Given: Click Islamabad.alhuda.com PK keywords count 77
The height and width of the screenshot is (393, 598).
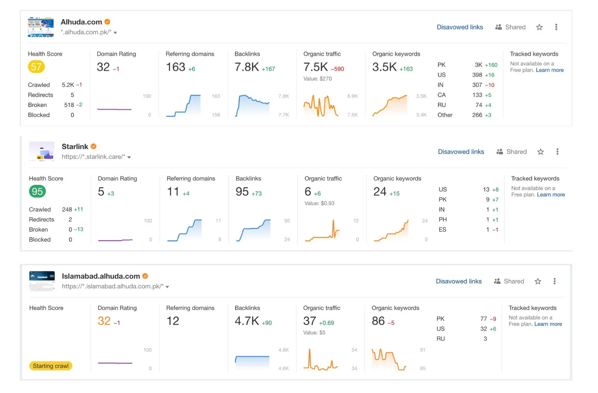Looking at the screenshot, I should tap(484, 319).
